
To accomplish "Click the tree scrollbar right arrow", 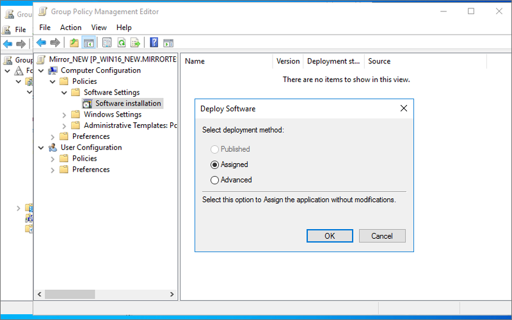I will click(x=172, y=294).
